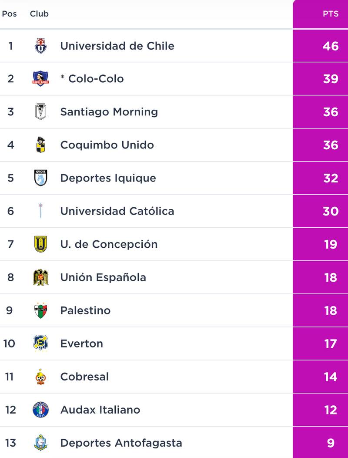The height and width of the screenshot is (458, 348).
Task: Select the U. de Concepción badge
Action: coord(40,244)
